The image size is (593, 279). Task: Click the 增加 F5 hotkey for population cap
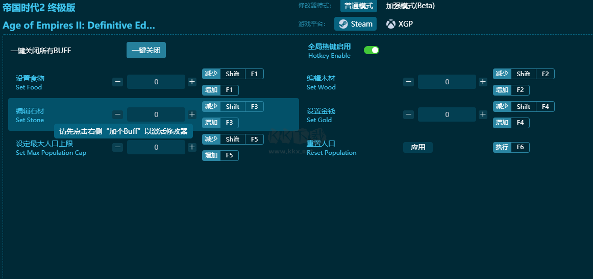220,155
